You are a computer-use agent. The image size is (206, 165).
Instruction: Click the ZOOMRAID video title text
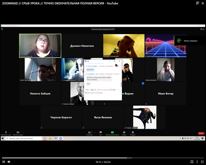[60, 3]
